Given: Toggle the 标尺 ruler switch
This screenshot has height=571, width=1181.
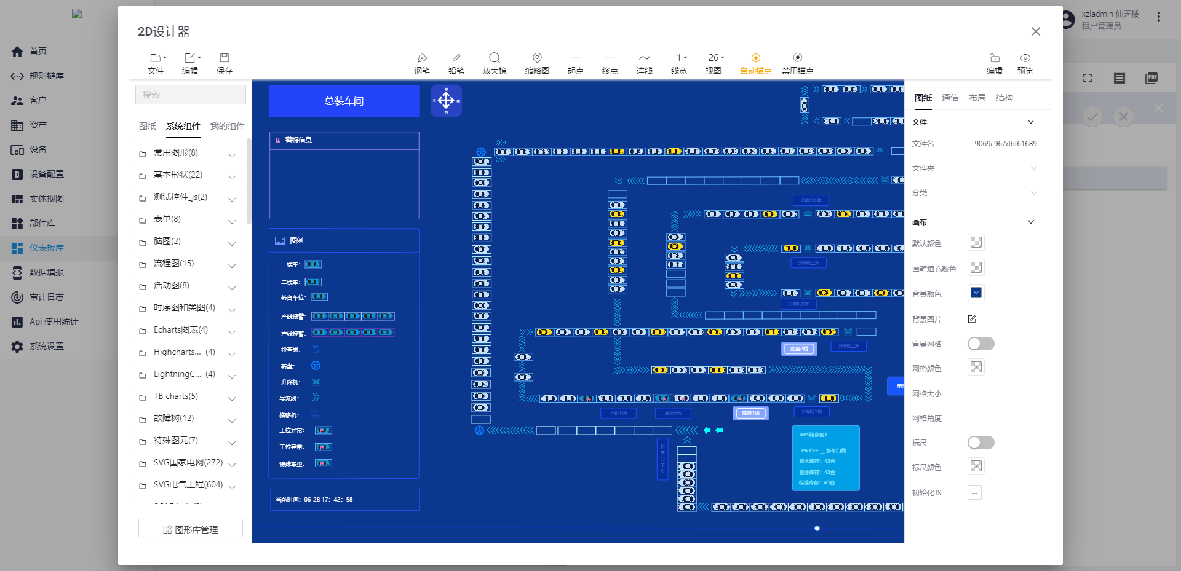Looking at the screenshot, I should [980, 443].
